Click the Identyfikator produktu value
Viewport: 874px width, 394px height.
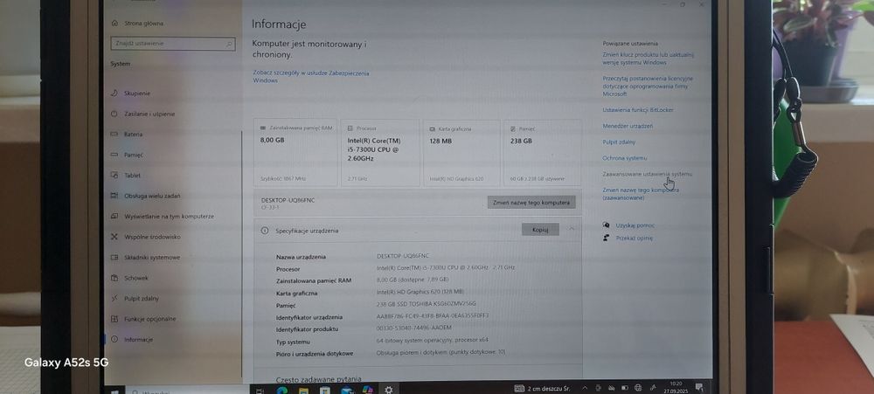pyautogui.click(x=414, y=328)
